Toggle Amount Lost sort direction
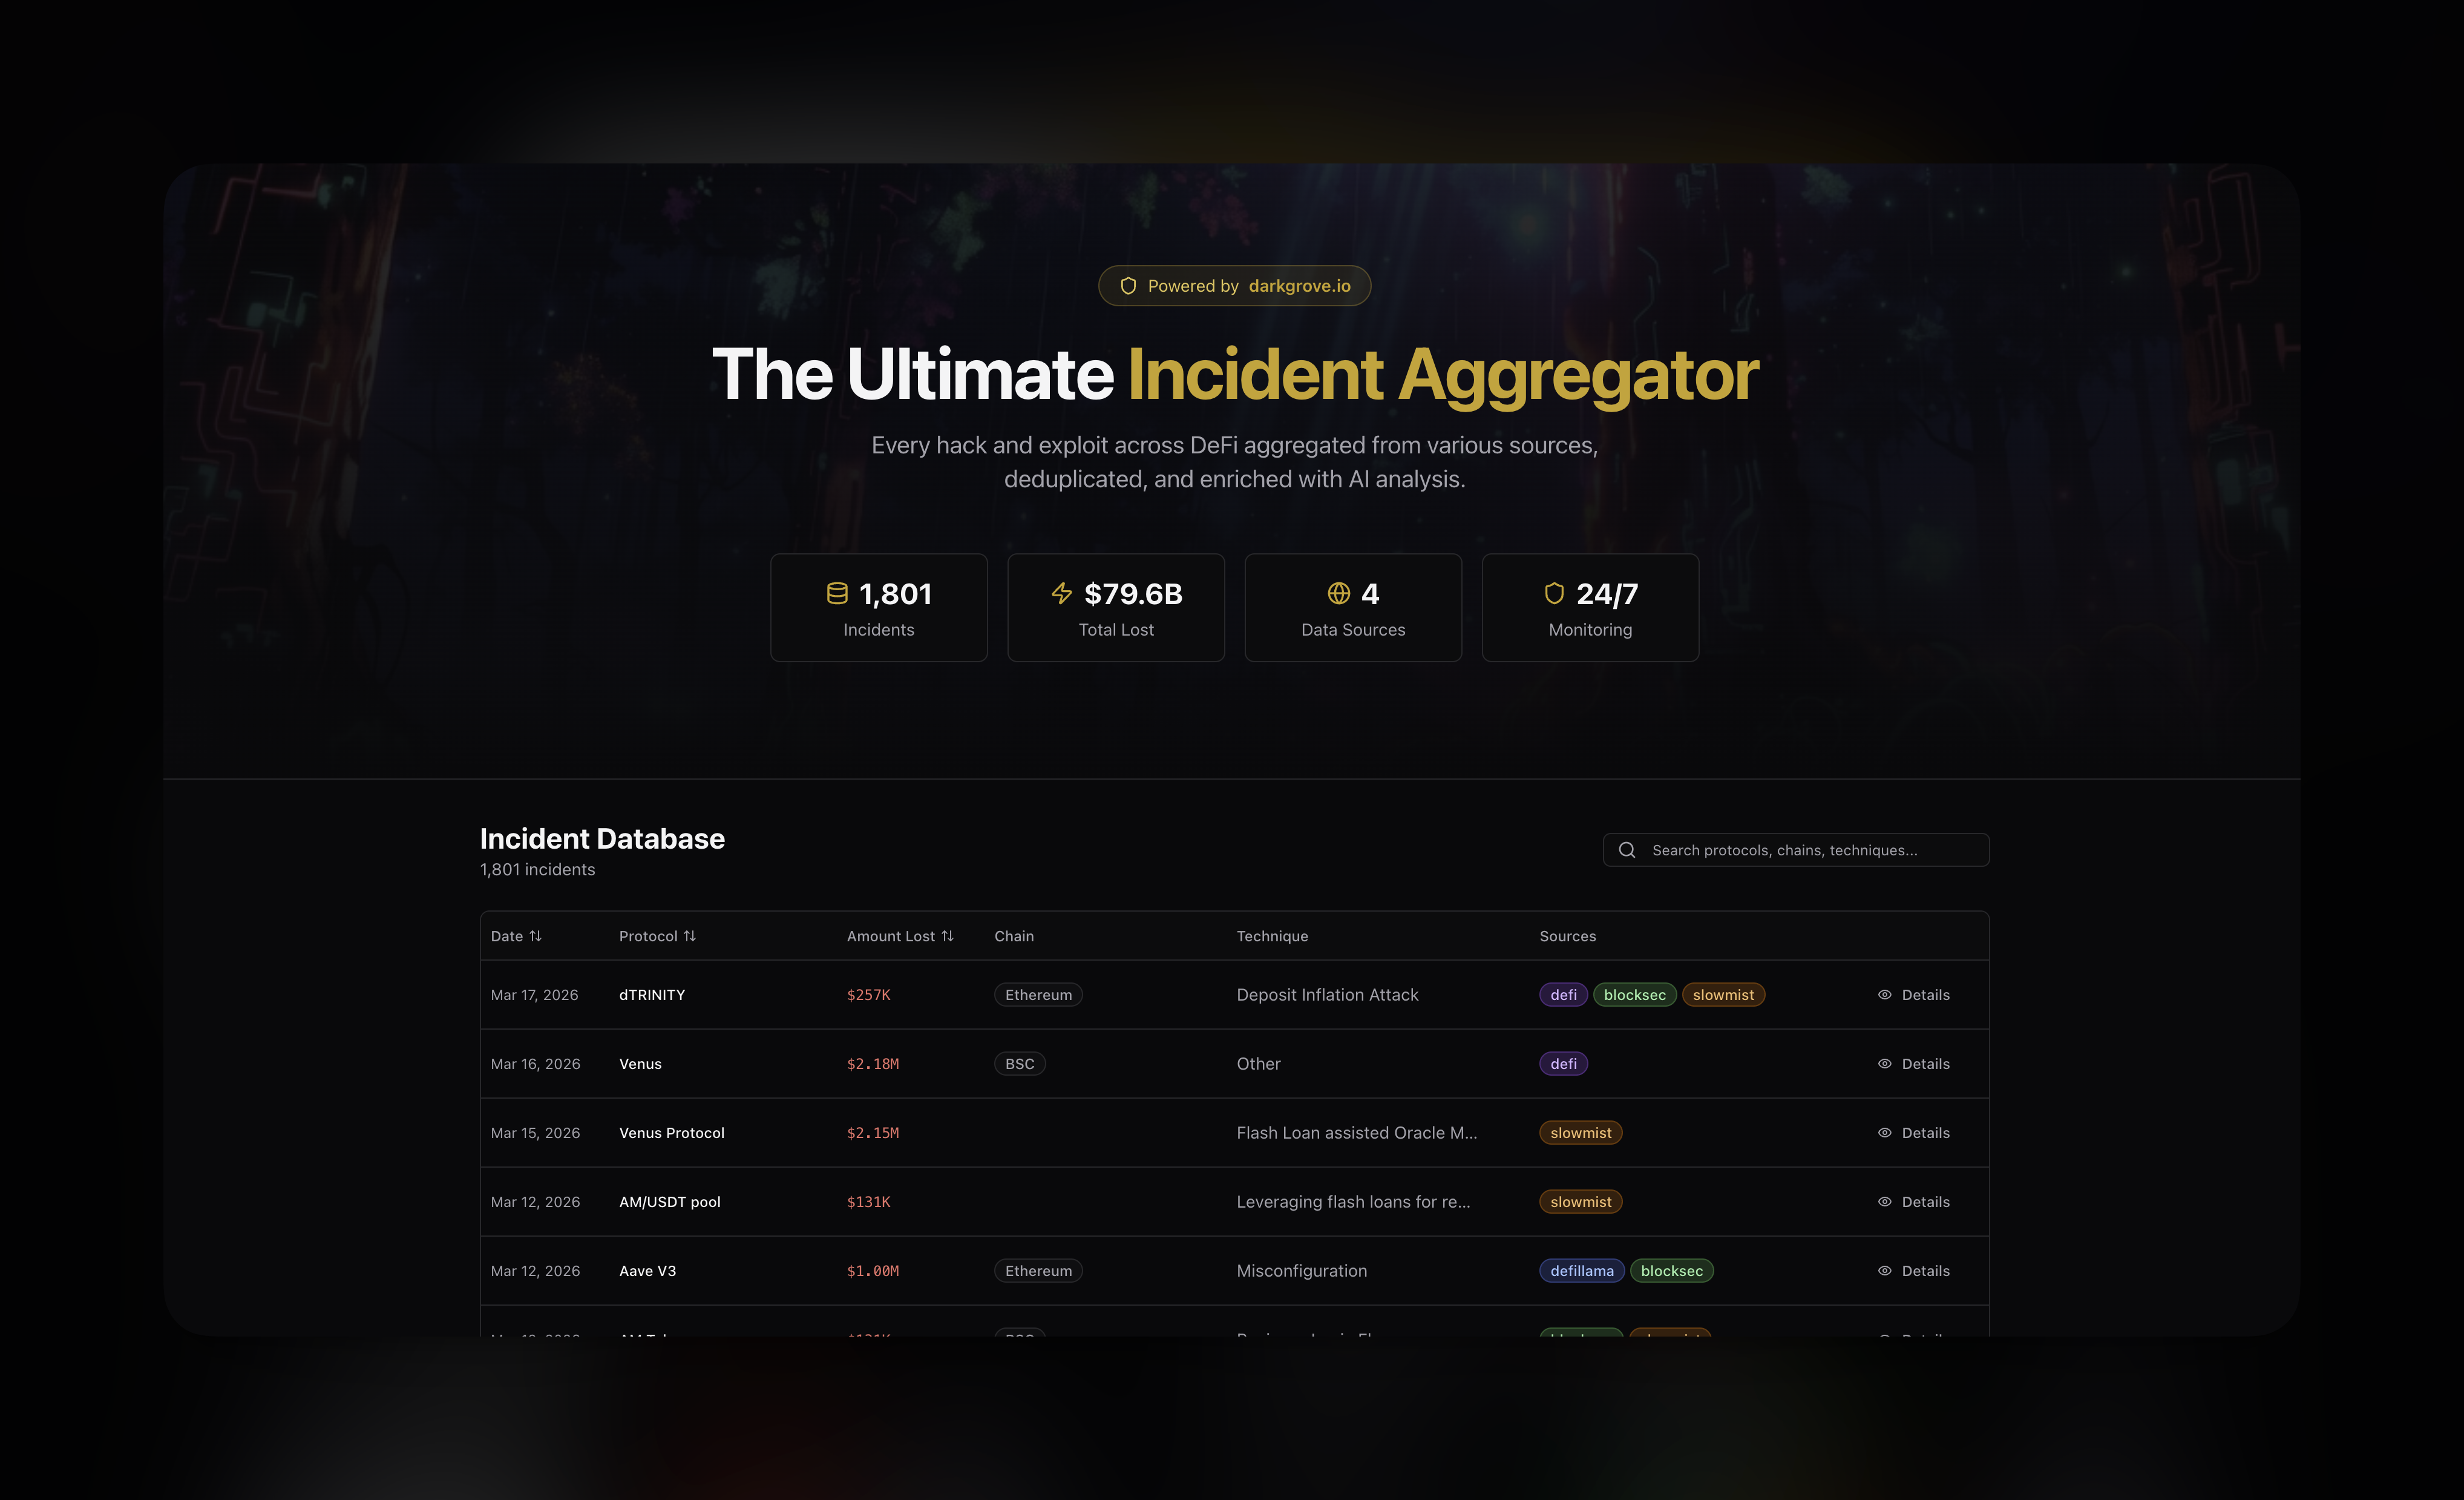Screen dimensions: 2464x1500 pos(948,936)
